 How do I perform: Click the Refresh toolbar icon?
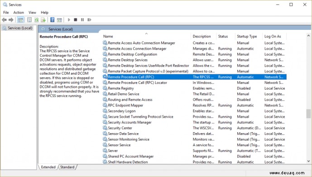tap(36, 19)
